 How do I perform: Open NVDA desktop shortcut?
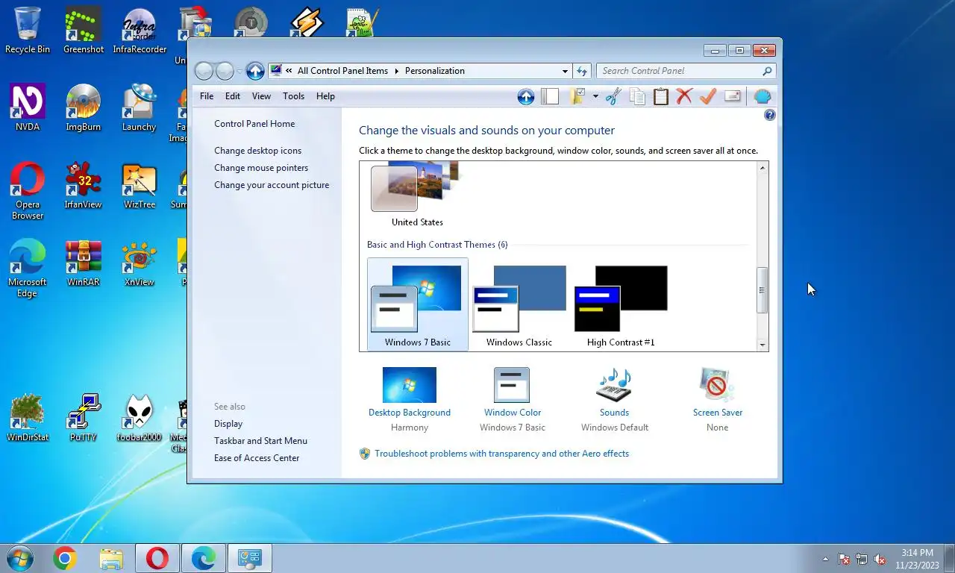28,108
